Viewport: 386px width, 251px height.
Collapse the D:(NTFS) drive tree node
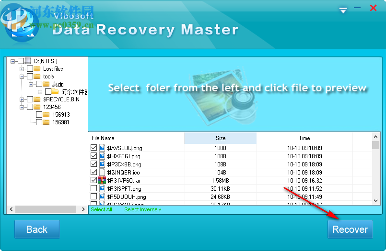pyautogui.click(x=12, y=61)
